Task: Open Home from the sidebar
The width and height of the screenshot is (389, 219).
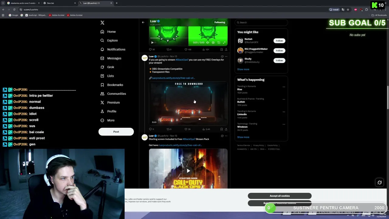Action: pos(108,32)
